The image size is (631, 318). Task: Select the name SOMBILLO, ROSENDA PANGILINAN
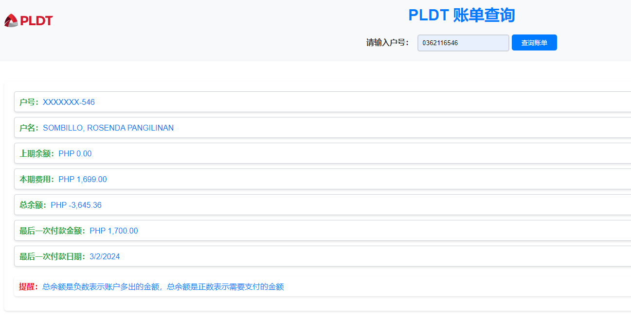click(108, 128)
